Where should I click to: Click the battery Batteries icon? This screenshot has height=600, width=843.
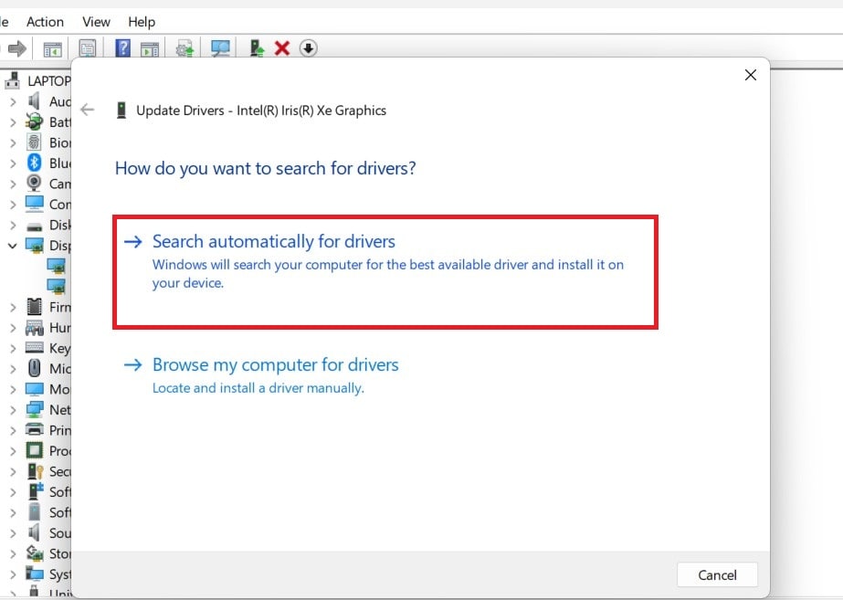34,121
